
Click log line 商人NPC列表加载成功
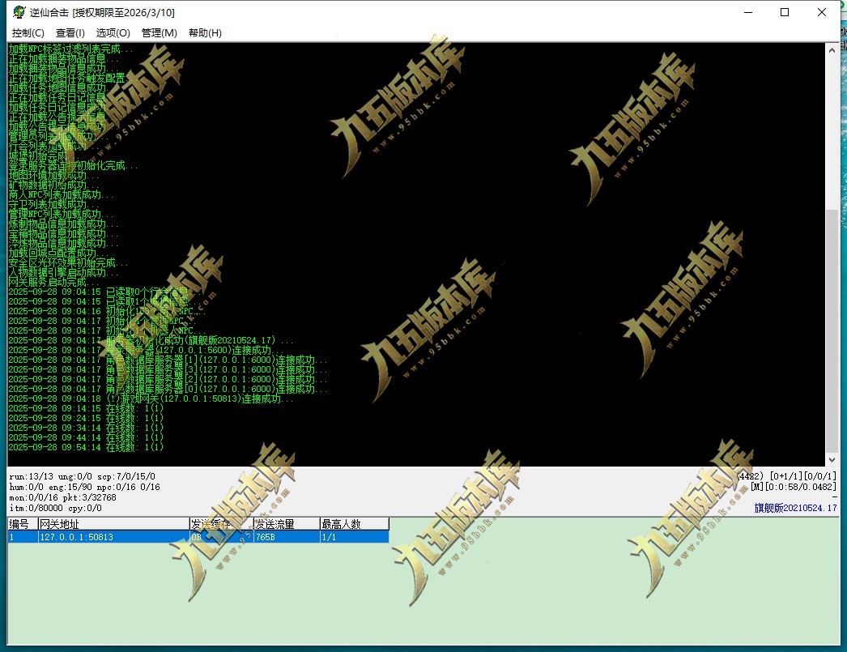pos(61,194)
